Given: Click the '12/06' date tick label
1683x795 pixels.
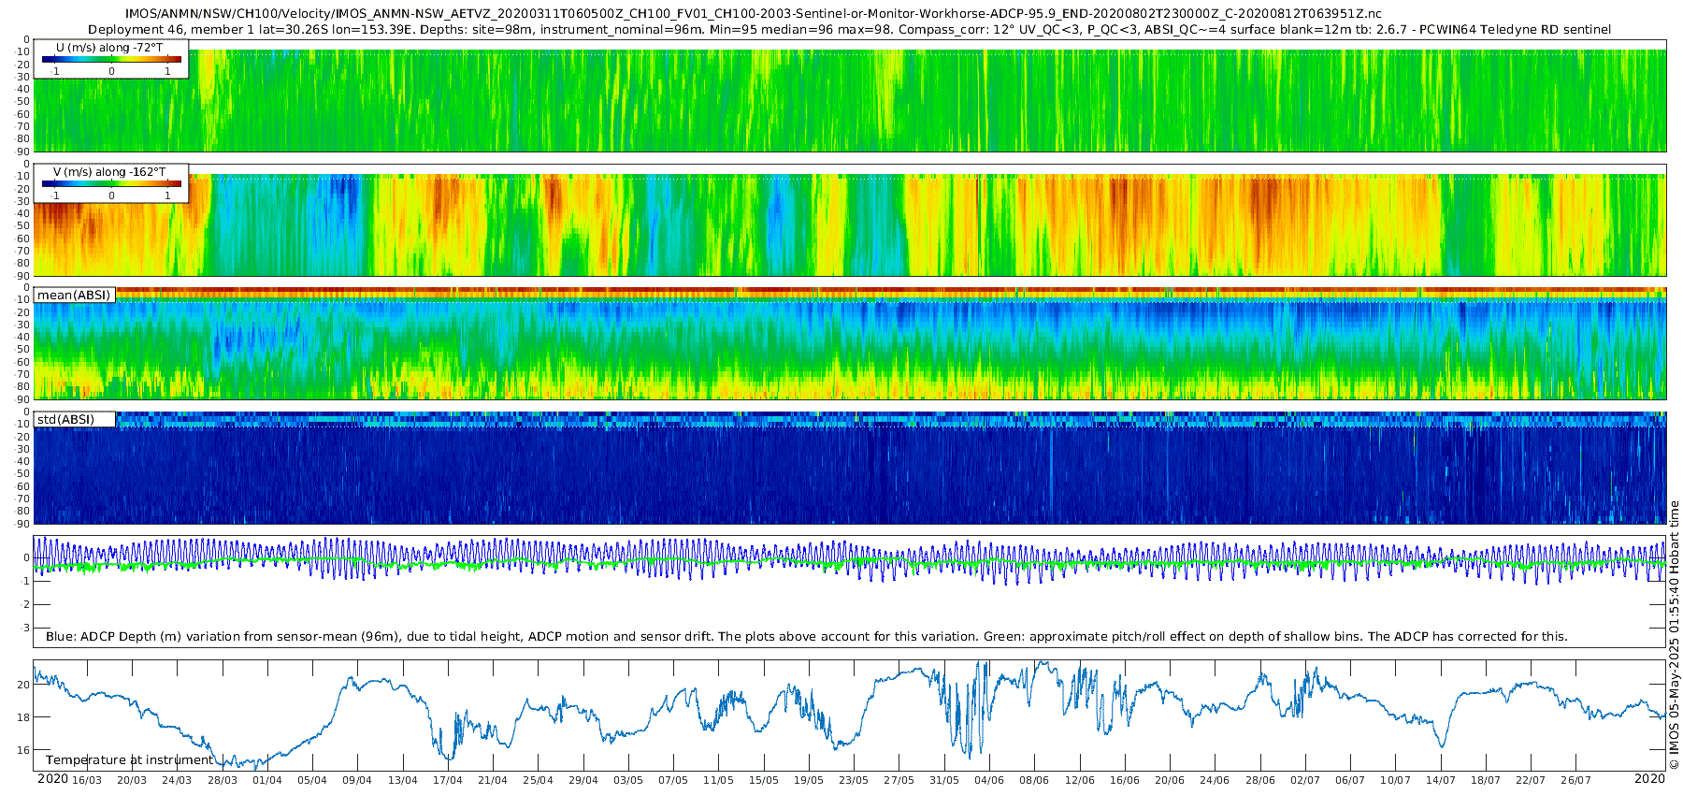Looking at the screenshot, I should pyautogui.click(x=1080, y=780).
